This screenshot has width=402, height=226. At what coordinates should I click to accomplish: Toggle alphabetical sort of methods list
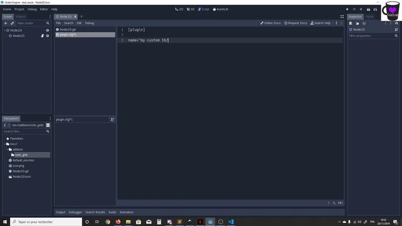click(x=112, y=119)
